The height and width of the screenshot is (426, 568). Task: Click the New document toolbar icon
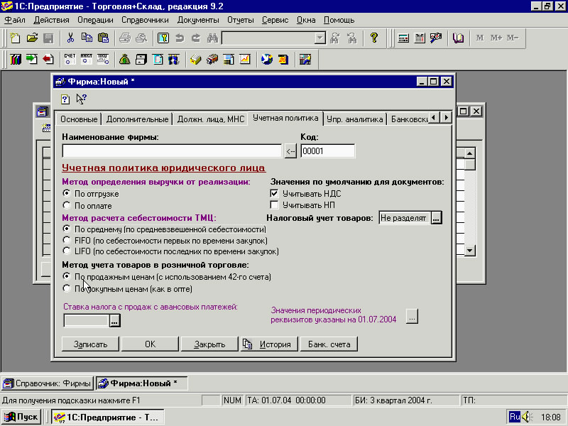15,38
